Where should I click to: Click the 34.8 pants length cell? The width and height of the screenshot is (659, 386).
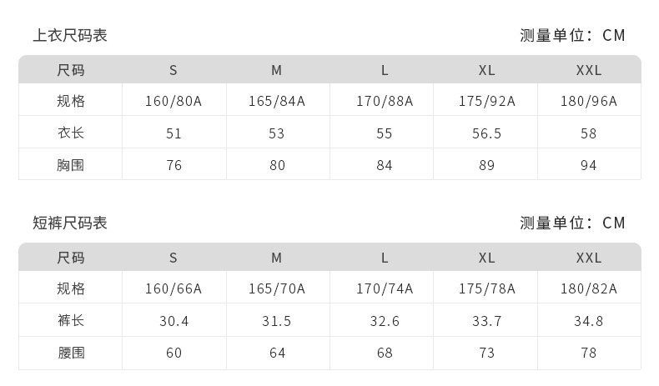pos(589,321)
